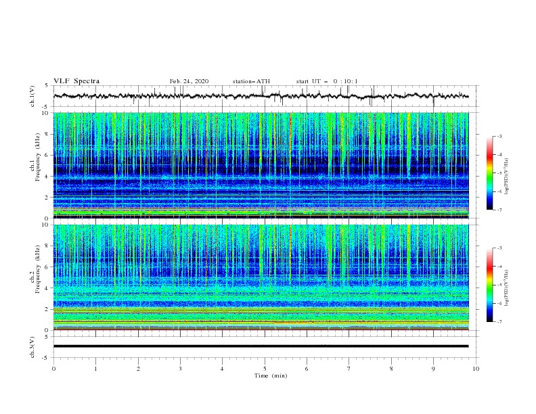
Task: Click time axis tick label '5'
Action: click(x=265, y=369)
